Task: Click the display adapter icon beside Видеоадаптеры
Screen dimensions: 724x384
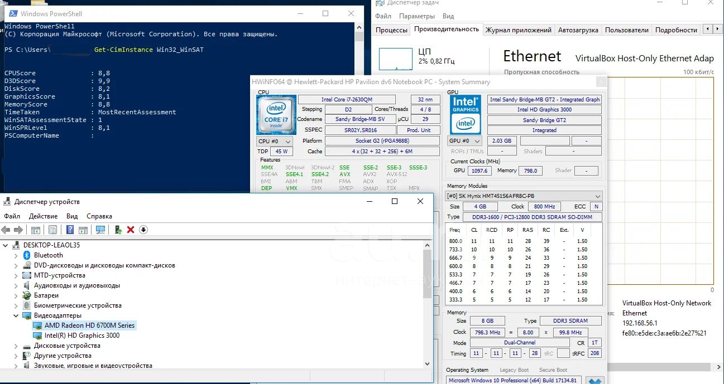Action: point(26,315)
